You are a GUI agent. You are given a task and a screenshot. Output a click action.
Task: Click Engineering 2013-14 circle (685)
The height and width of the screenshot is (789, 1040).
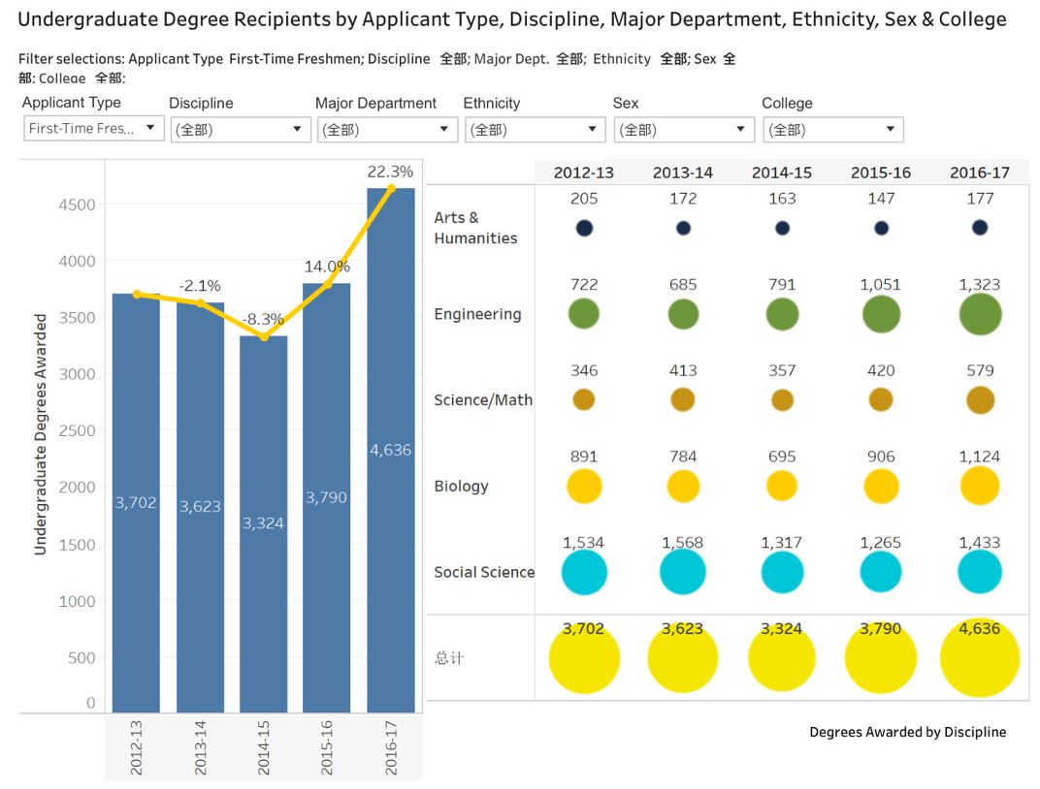(683, 314)
